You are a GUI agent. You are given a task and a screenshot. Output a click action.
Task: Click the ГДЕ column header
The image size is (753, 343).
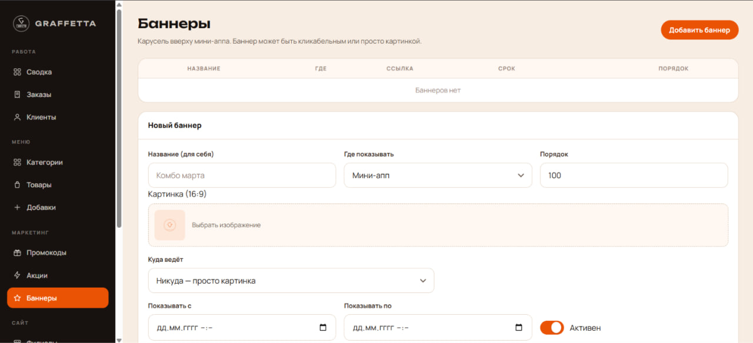(321, 69)
